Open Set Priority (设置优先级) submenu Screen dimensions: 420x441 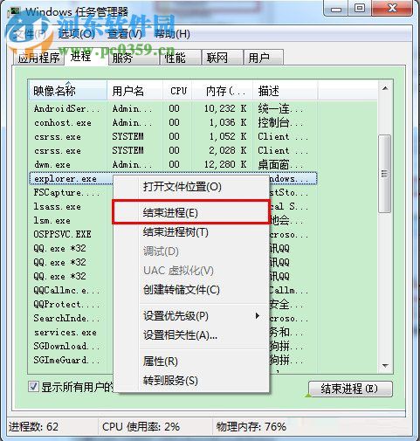pyautogui.click(x=190, y=316)
